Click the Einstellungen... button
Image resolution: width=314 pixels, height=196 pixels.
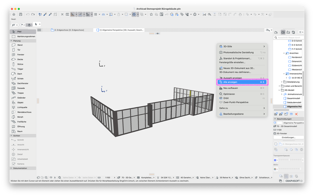coord(289,138)
